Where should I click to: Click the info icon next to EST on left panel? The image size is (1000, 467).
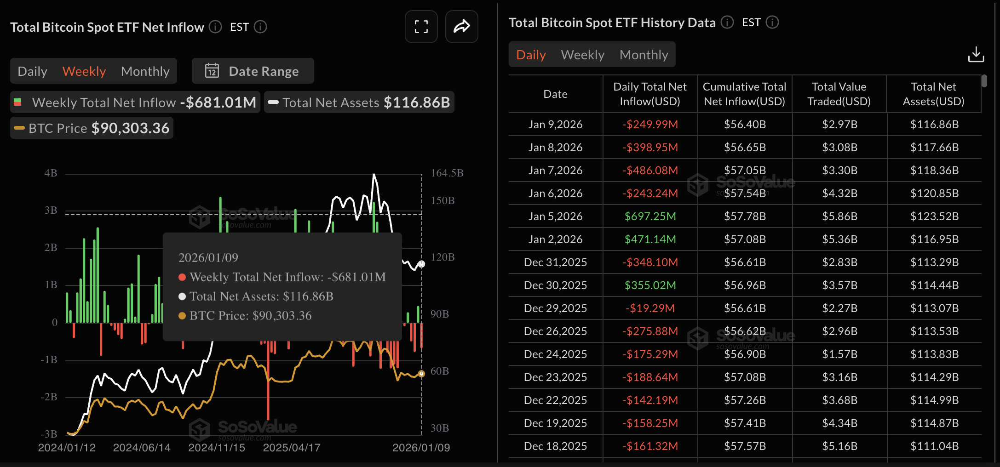click(260, 27)
